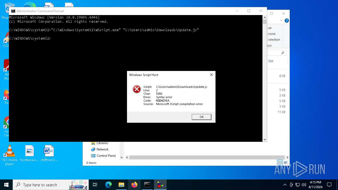The height and width of the screenshot is (190, 338).
Task: Click File Explorer search magnifier icon
Action: [x=283, y=53]
